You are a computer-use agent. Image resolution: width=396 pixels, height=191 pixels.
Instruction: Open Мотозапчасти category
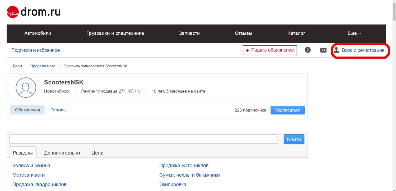[x=29, y=175]
